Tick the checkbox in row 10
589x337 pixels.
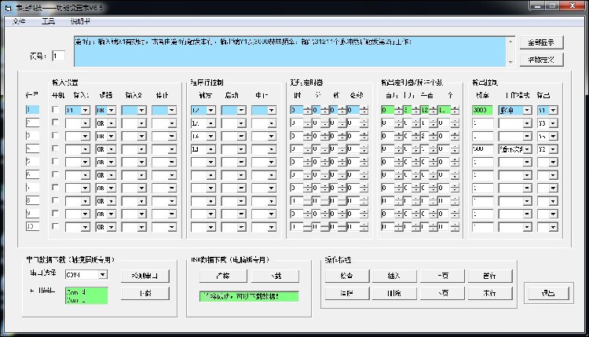pyautogui.click(x=55, y=226)
